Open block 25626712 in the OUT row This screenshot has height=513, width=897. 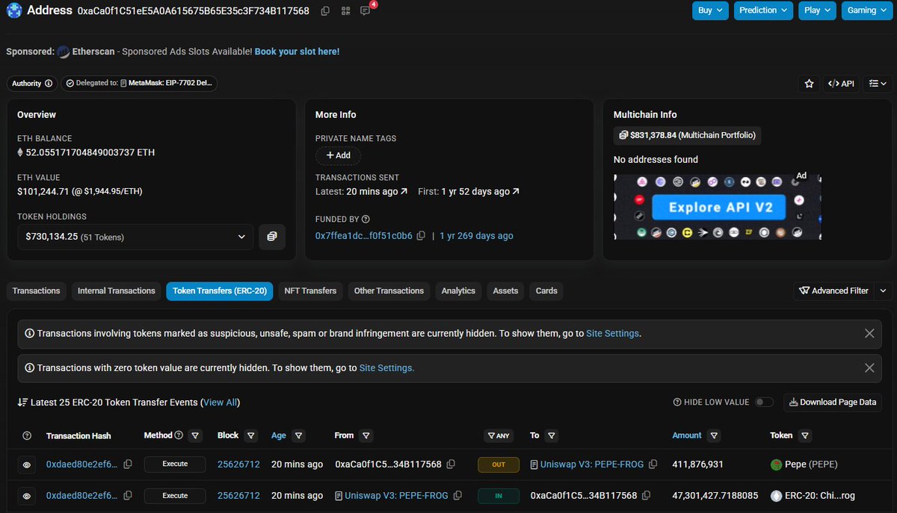coord(238,464)
